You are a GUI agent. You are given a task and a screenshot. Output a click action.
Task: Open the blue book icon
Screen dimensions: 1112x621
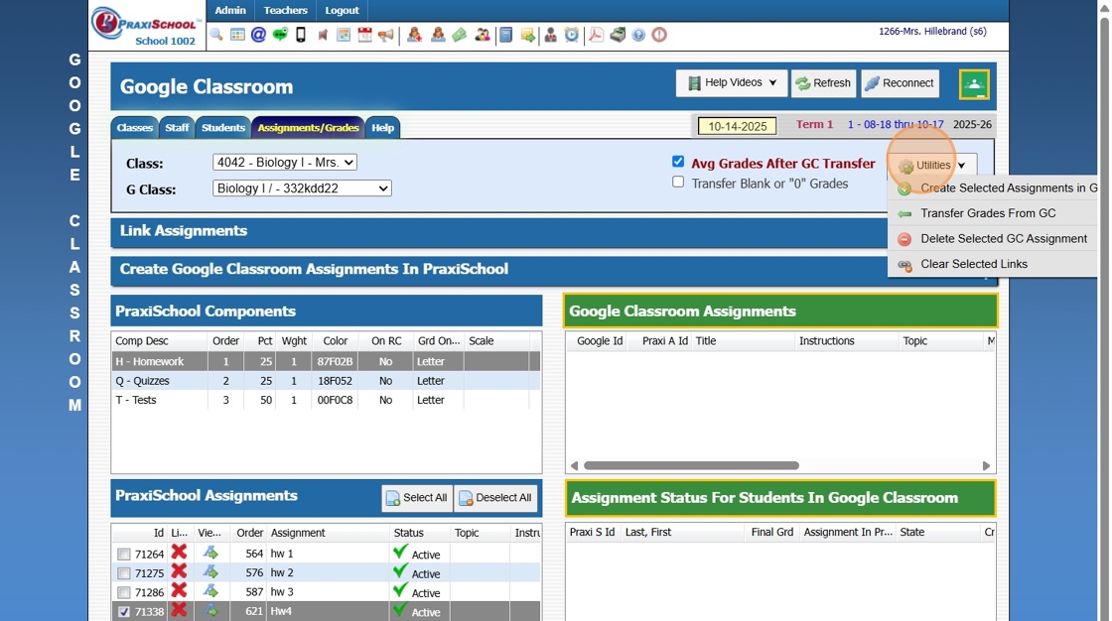click(505, 35)
